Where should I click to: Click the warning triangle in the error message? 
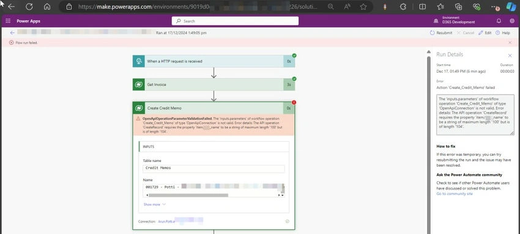pos(138,118)
